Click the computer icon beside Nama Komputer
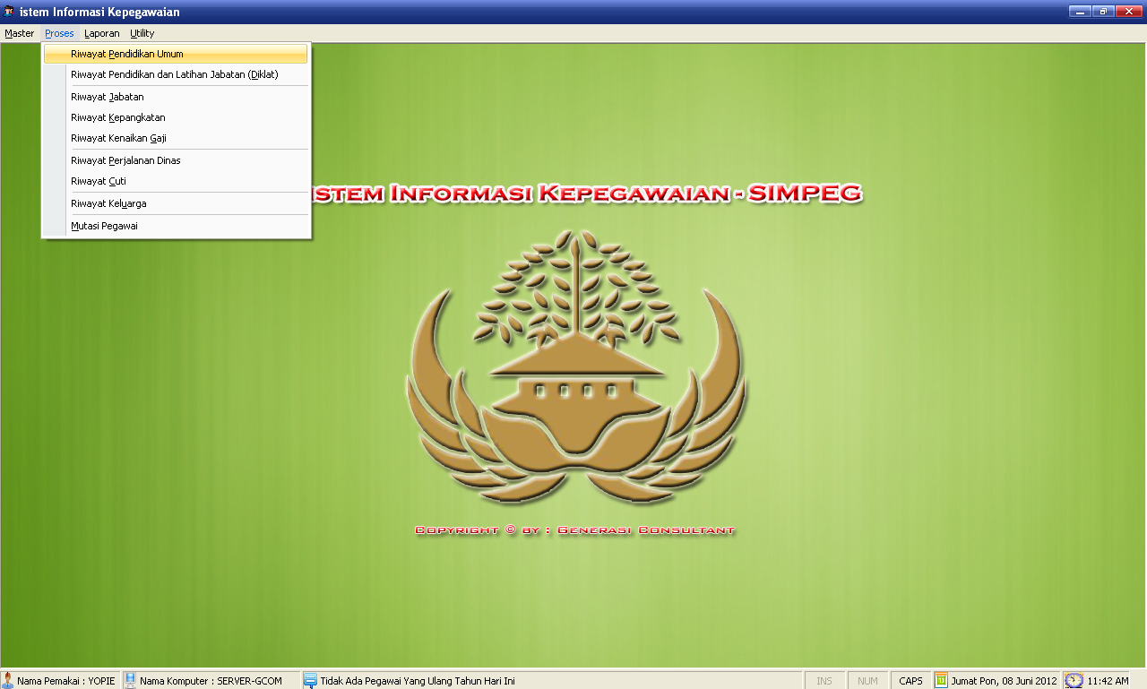The image size is (1147, 689). pos(130,680)
